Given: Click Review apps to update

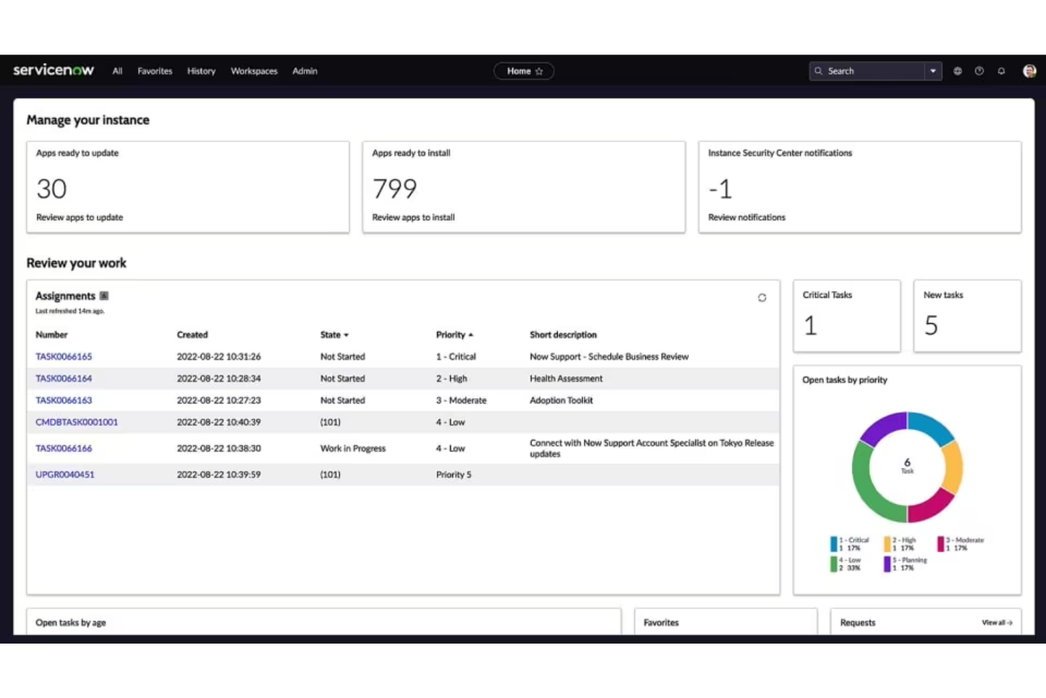Looking at the screenshot, I should point(79,217).
